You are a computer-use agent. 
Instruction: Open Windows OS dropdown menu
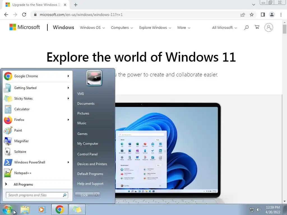point(92,28)
